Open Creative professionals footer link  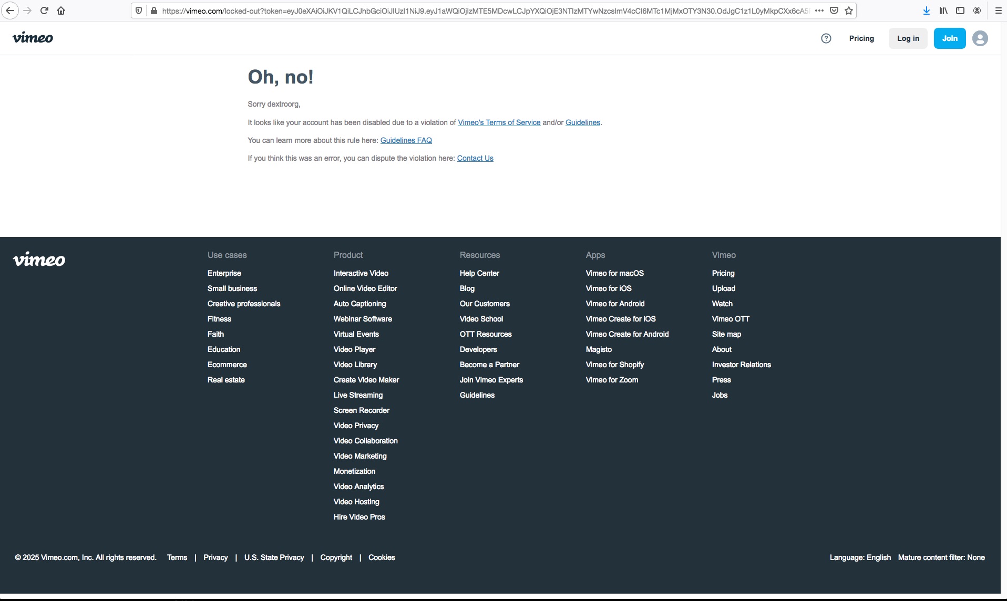tap(244, 304)
